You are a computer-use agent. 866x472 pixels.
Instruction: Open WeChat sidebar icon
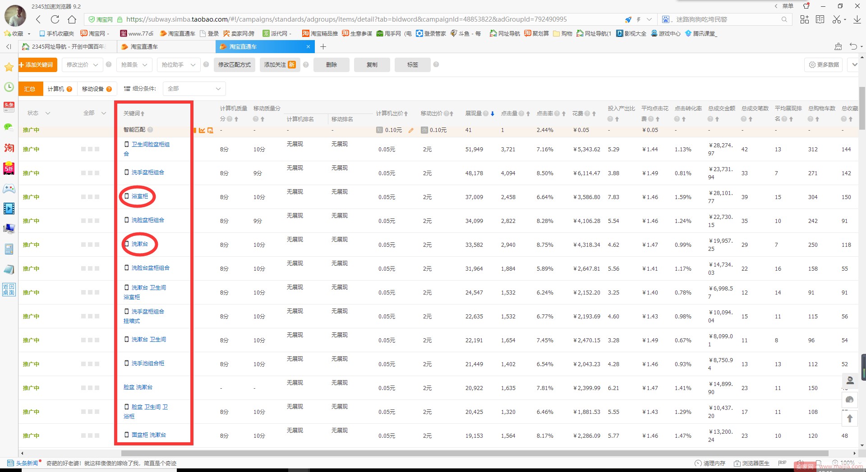click(x=9, y=127)
